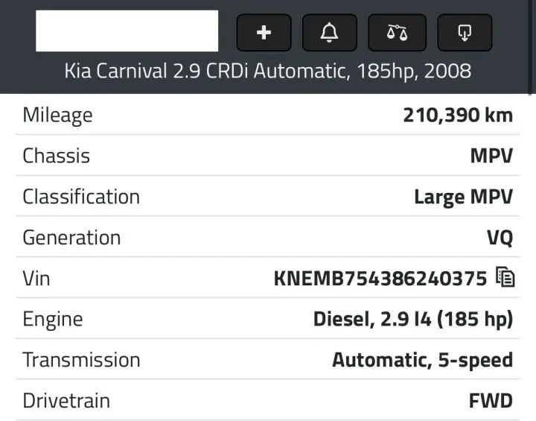Click the mileage value 210,390 km
The width and height of the screenshot is (536, 421).
click(x=458, y=115)
